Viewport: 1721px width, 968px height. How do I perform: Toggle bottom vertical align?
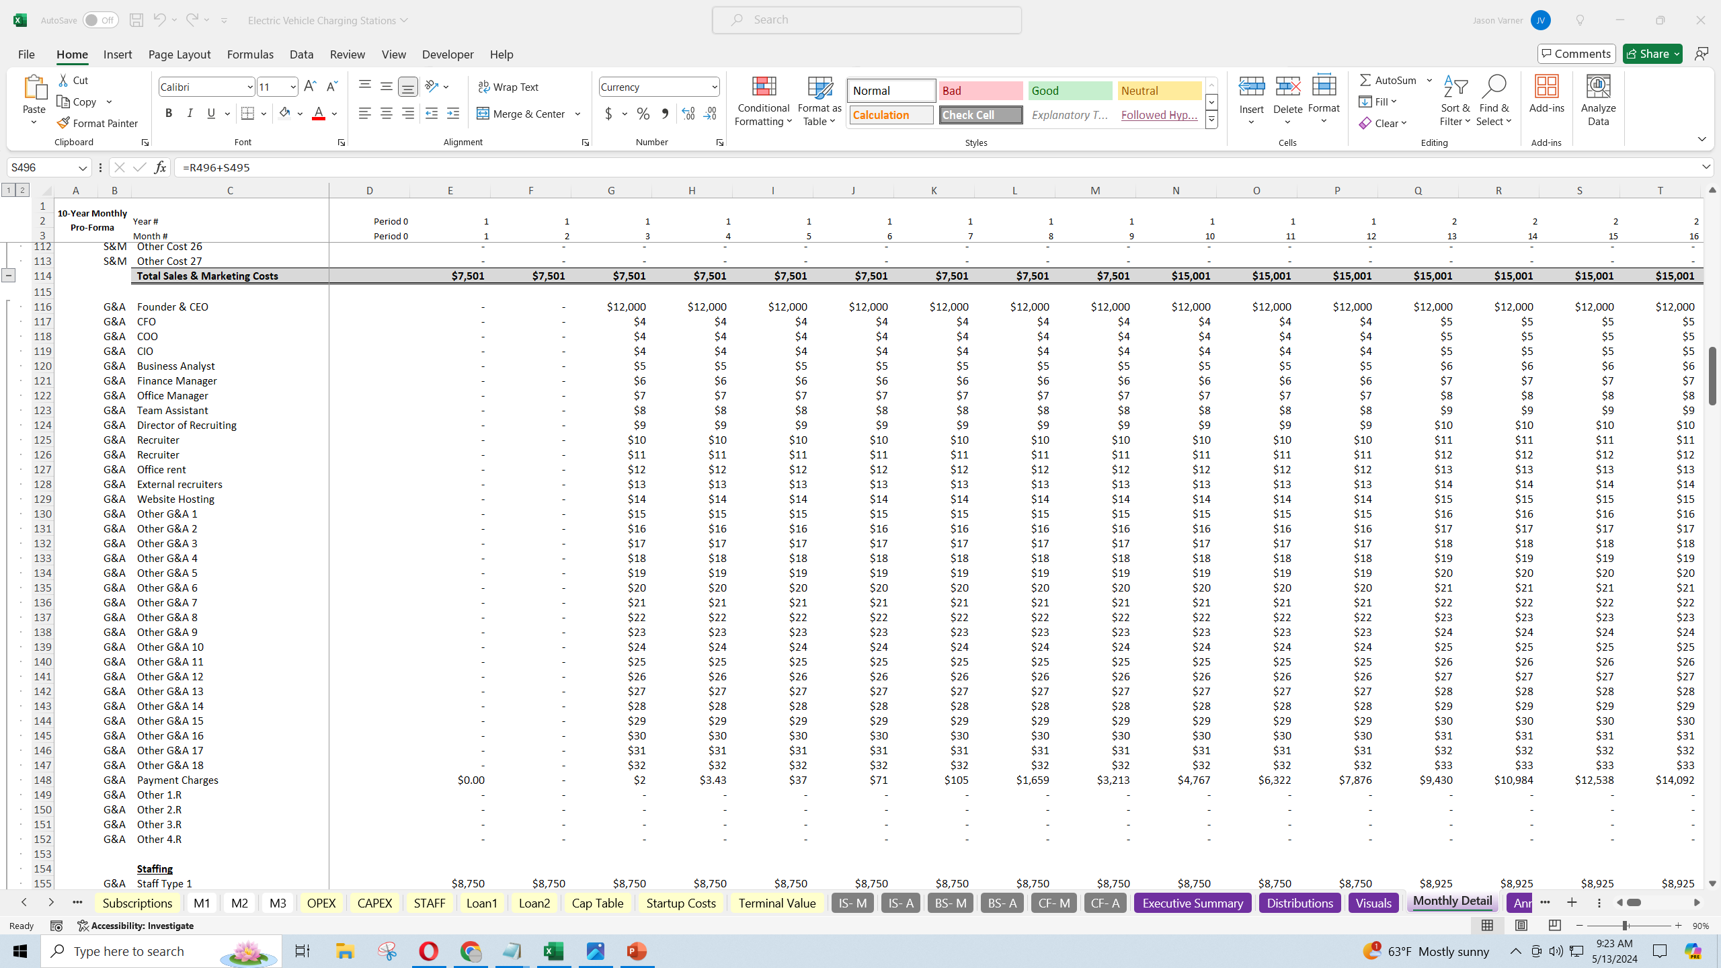click(407, 87)
